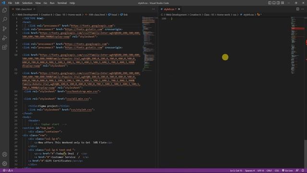Image resolution: width=307 pixels, height=173 pixels.
Task: Open More Actions for right editor group
Action: coord(303,9)
